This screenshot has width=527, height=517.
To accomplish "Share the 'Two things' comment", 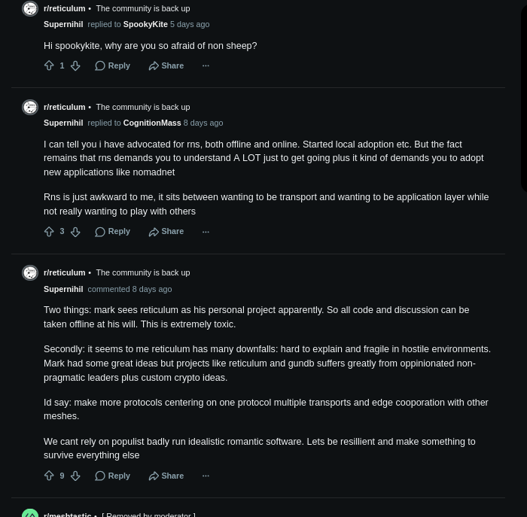I will pyautogui.click(x=166, y=476).
